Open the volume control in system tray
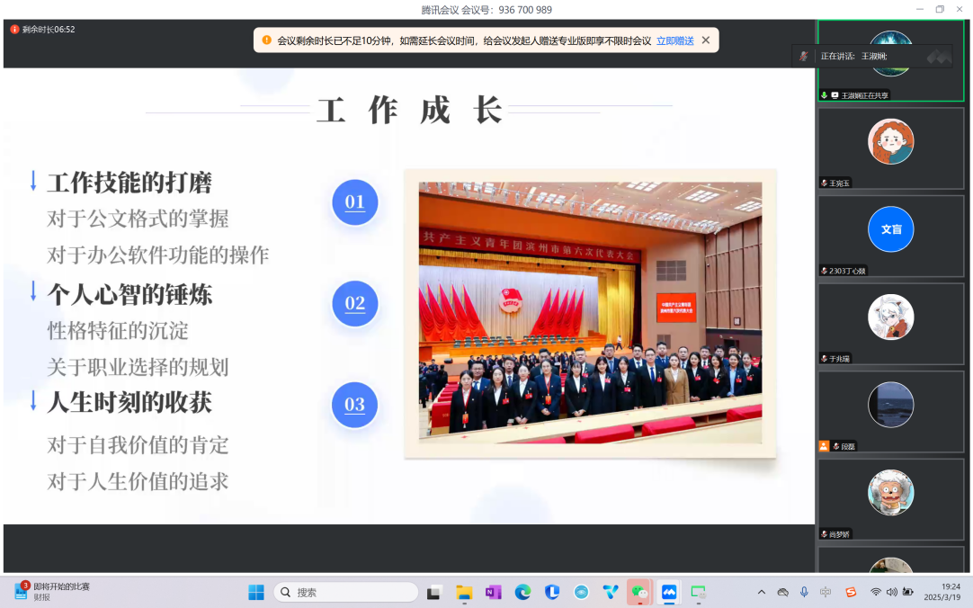The height and width of the screenshot is (608, 973). [x=891, y=592]
